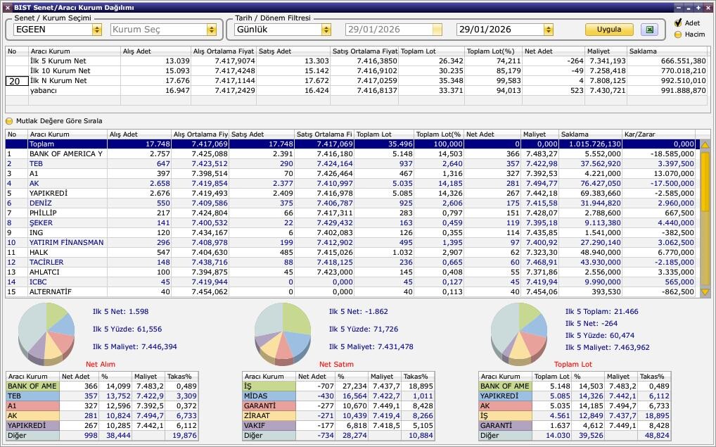The height and width of the screenshot is (447, 716).
Task: Click the Toplam Lot pie chart
Action: coord(519,331)
